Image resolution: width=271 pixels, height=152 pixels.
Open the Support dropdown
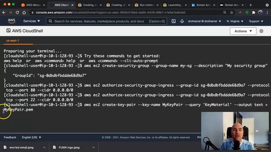point(256,21)
